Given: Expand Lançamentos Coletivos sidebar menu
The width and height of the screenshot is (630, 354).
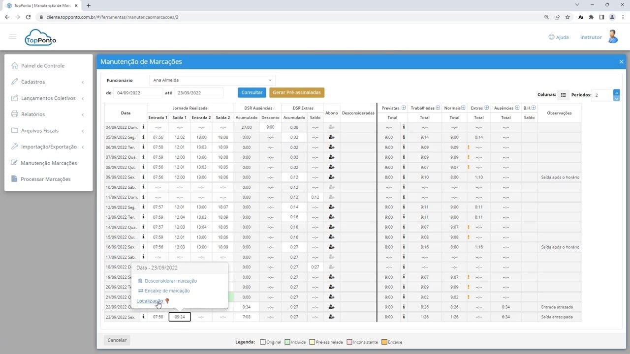Looking at the screenshot, I should (48, 98).
